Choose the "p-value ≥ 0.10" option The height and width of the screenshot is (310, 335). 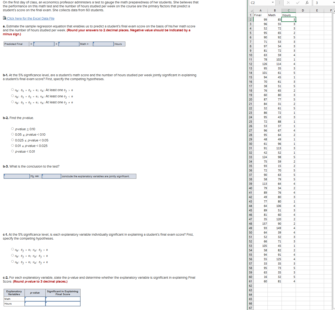(12, 128)
